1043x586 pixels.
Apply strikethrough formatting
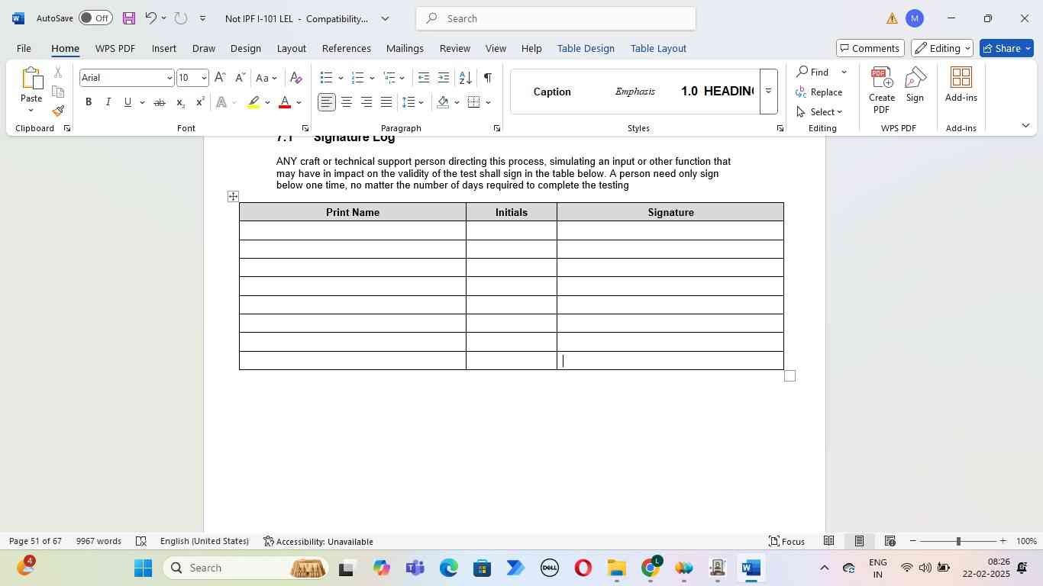pos(159,102)
